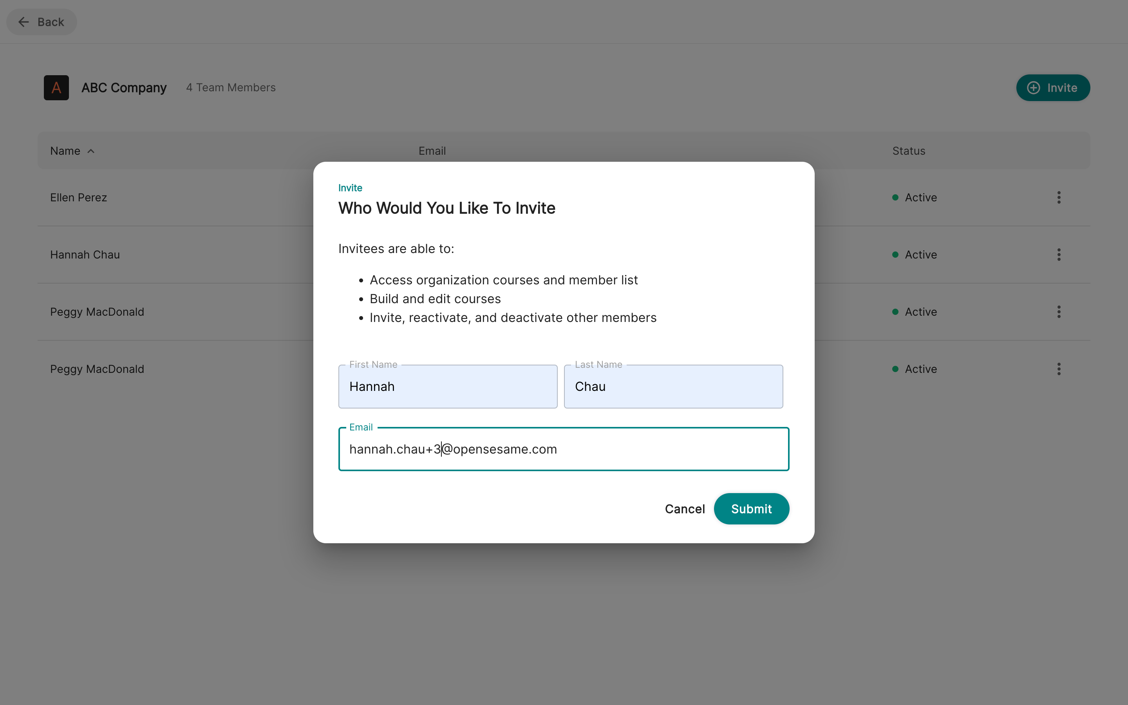Screen dimensions: 1128x705
Task: Click the Email column header
Action: [432, 151]
